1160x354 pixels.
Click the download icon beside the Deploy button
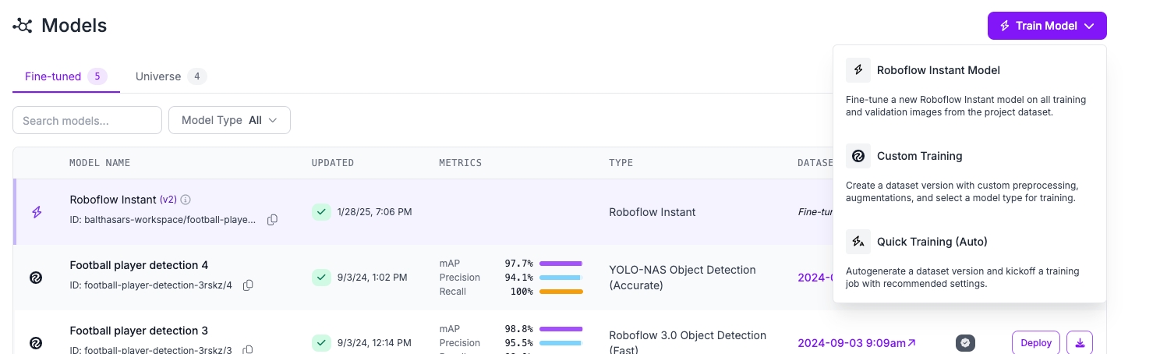click(x=1080, y=342)
